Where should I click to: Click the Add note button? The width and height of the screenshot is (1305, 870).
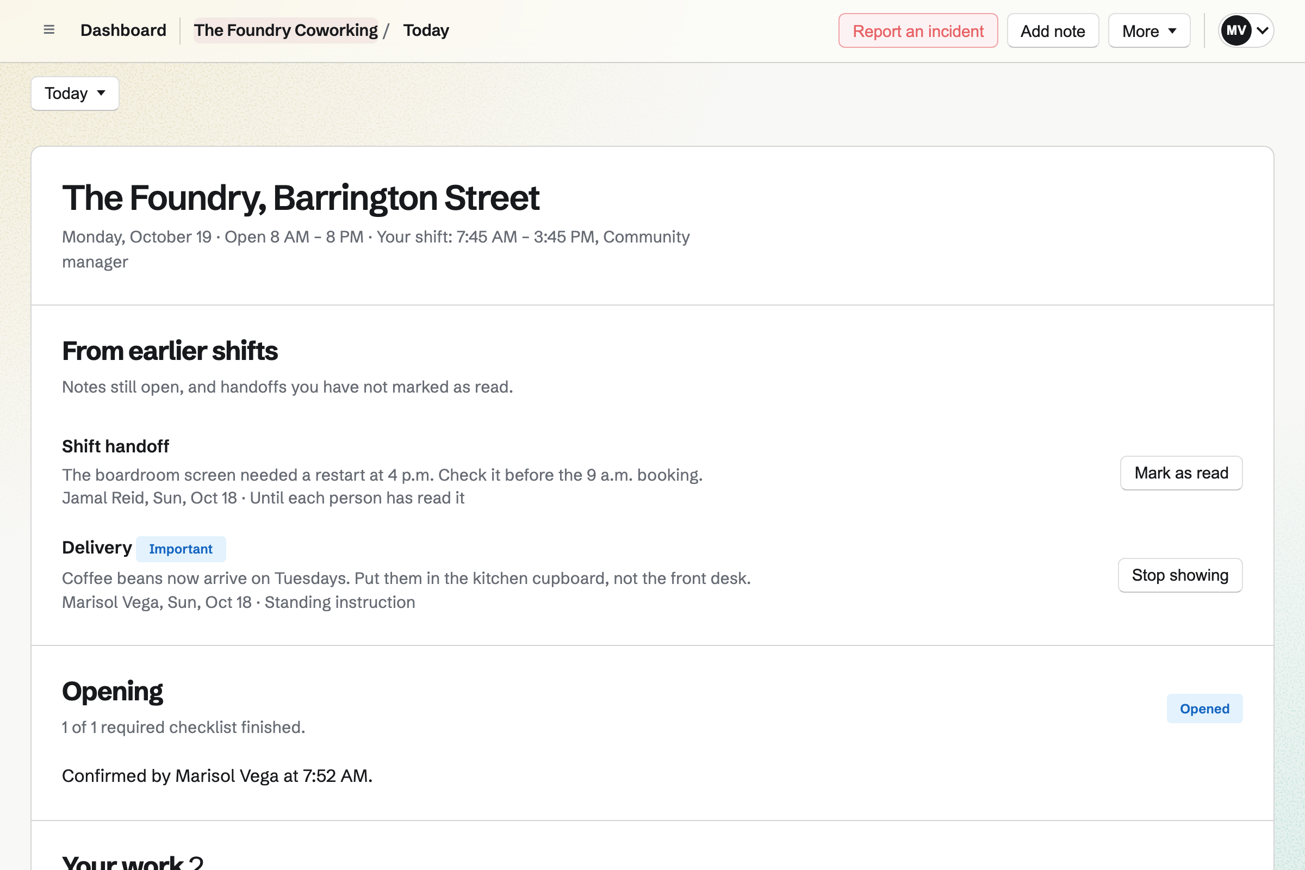[x=1053, y=31]
